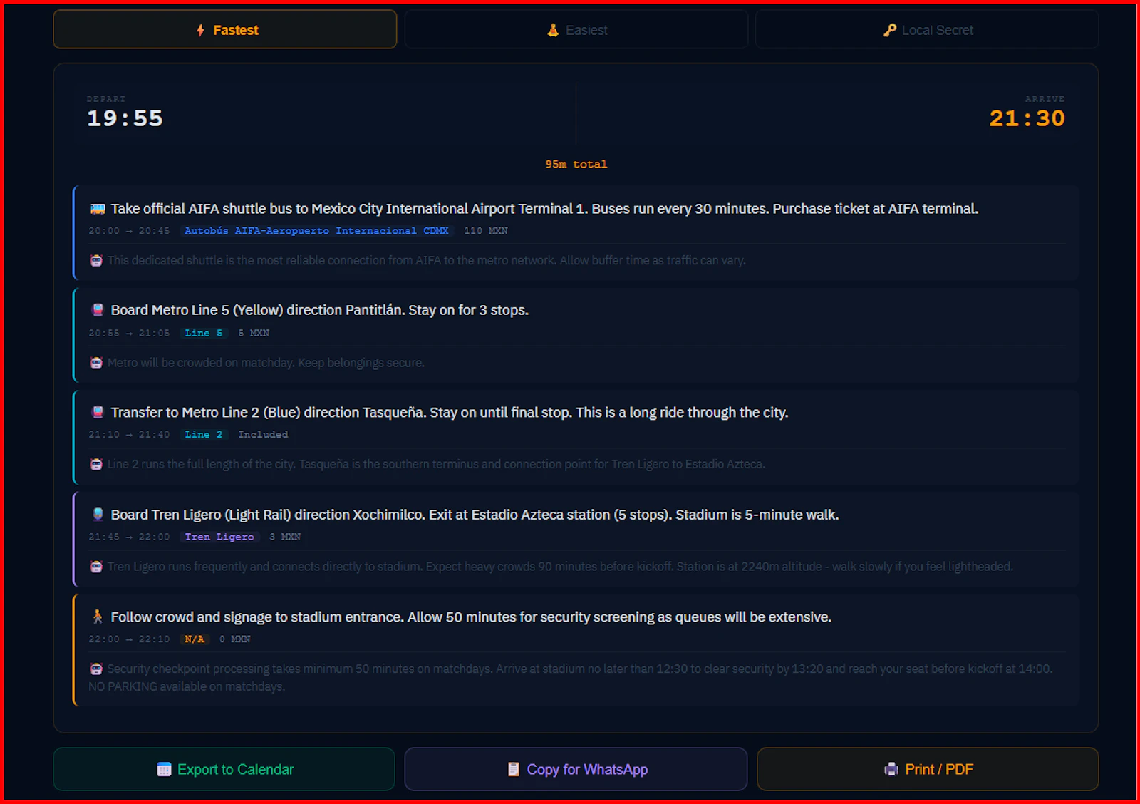Click the clipboard icon in Copy for WhatsApp
The image size is (1140, 804).
[513, 769]
